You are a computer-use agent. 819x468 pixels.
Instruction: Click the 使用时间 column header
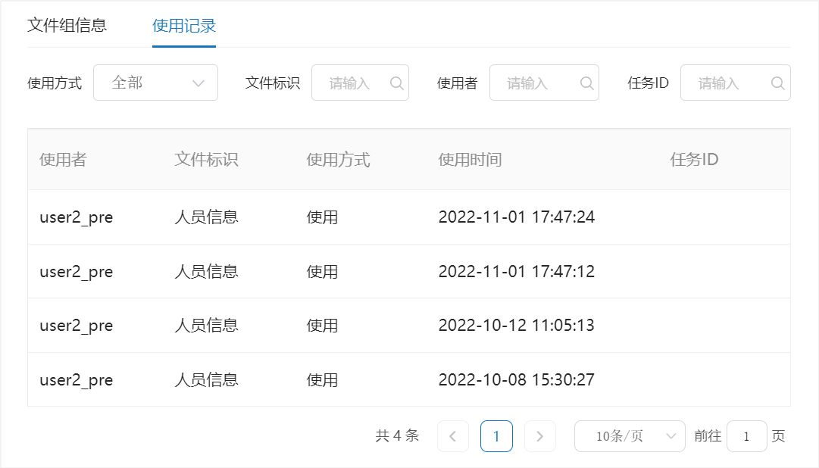coord(470,160)
